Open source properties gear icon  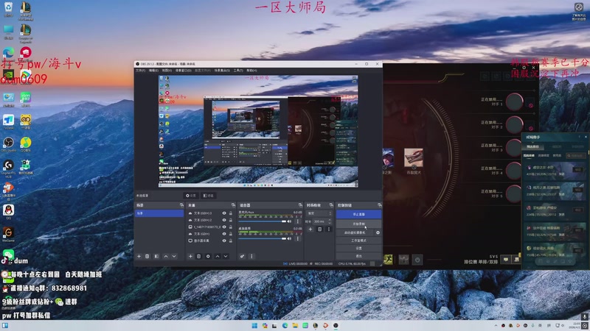pos(207,256)
